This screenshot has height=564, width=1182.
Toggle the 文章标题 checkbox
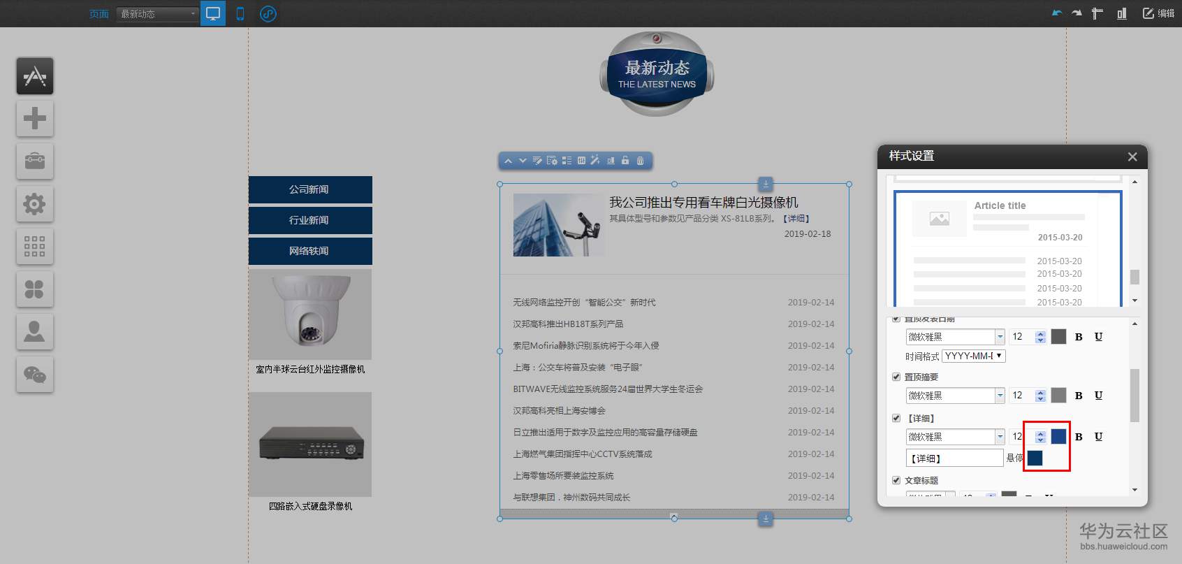[896, 480]
